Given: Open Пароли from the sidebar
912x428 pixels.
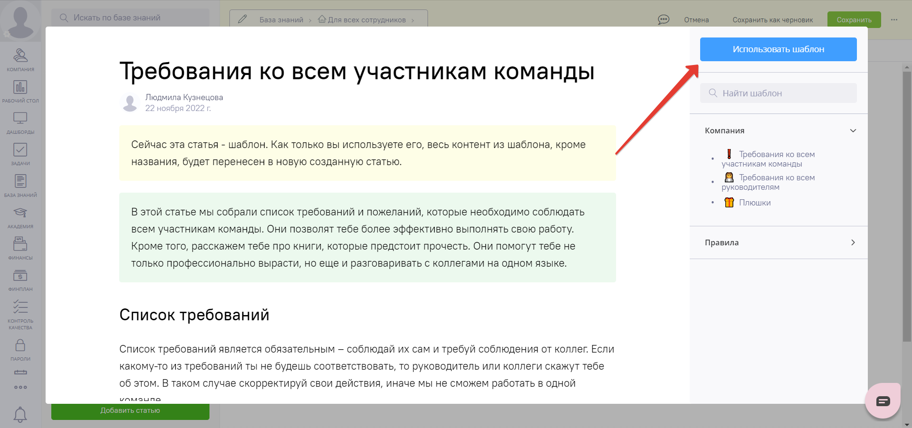Looking at the screenshot, I should point(20,344).
